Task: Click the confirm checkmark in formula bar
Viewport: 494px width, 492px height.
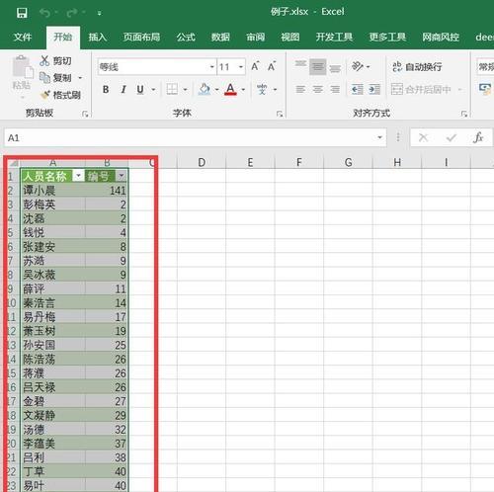Action: [451, 137]
